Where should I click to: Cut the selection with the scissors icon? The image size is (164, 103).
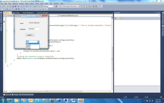click(18, 6)
